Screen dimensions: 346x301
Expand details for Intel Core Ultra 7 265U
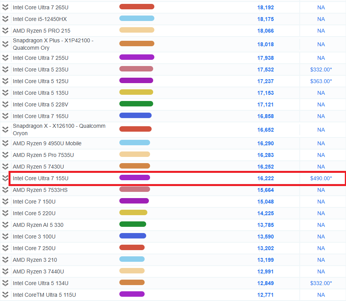pyautogui.click(x=5, y=7)
